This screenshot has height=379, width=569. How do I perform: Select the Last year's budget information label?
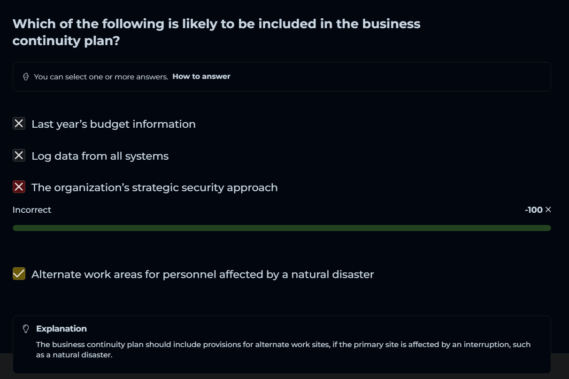pyautogui.click(x=113, y=124)
